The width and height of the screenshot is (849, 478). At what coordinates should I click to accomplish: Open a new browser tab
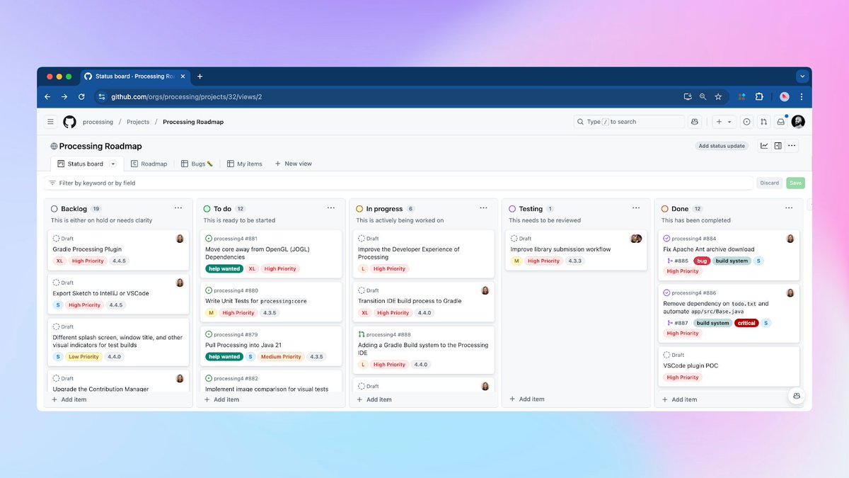click(x=200, y=76)
